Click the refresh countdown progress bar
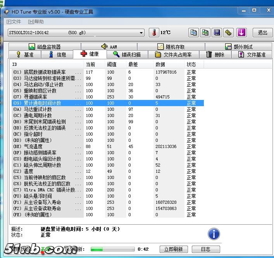 pos(112,249)
